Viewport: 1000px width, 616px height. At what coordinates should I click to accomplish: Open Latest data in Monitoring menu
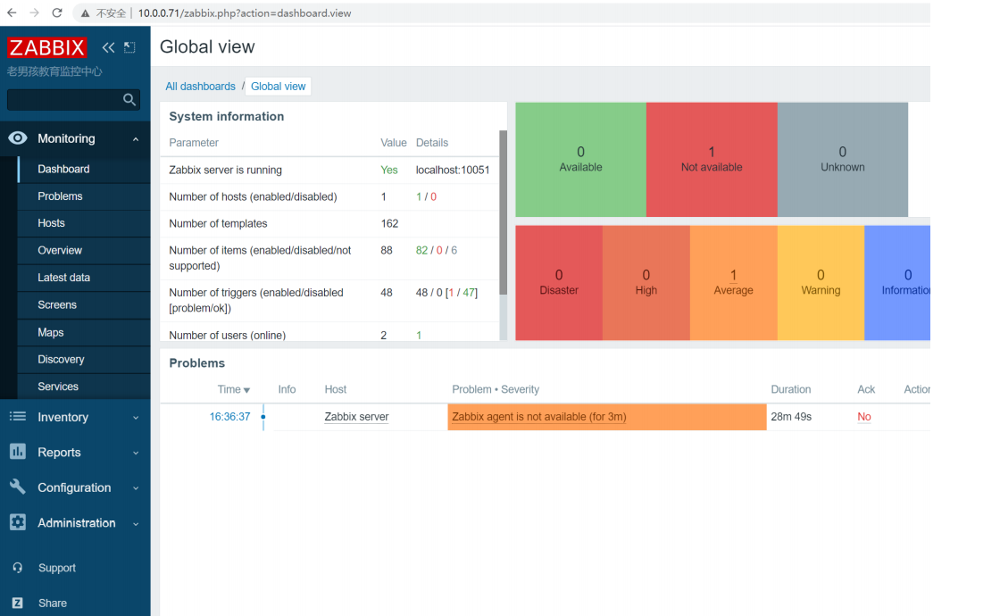click(63, 278)
